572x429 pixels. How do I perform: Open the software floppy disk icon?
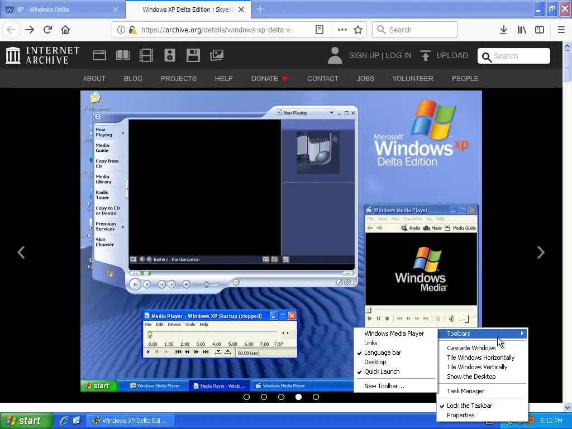(193, 55)
